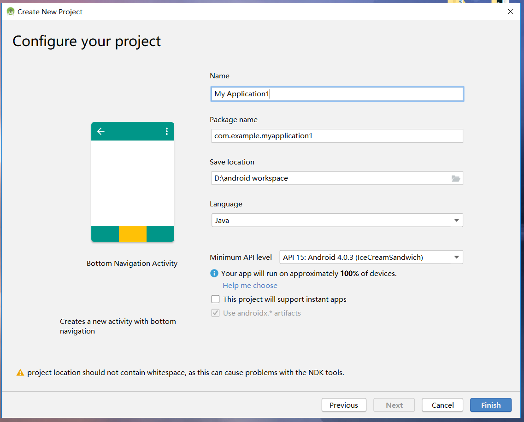Click the yellow warning triangle icon
This screenshot has width=524, height=422.
(20, 373)
